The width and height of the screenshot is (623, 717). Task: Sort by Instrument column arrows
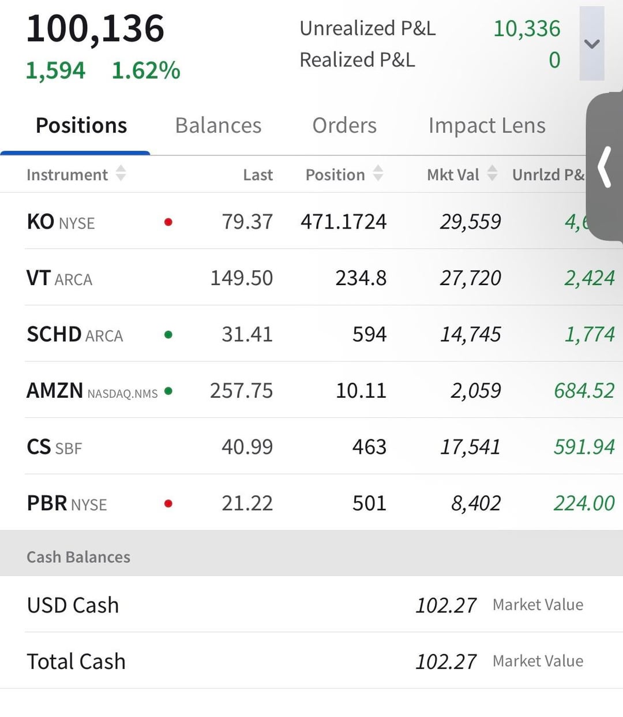coord(121,174)
